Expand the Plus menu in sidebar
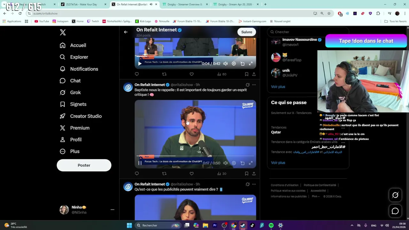This screenshot has width=409, height=230. click(70, 151)
